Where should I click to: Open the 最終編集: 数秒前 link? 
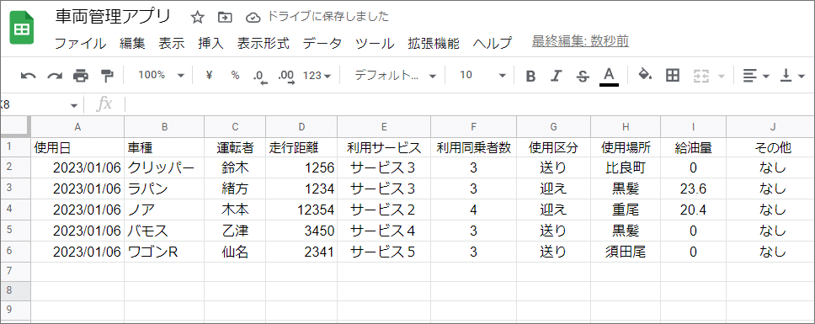(580, 41)
